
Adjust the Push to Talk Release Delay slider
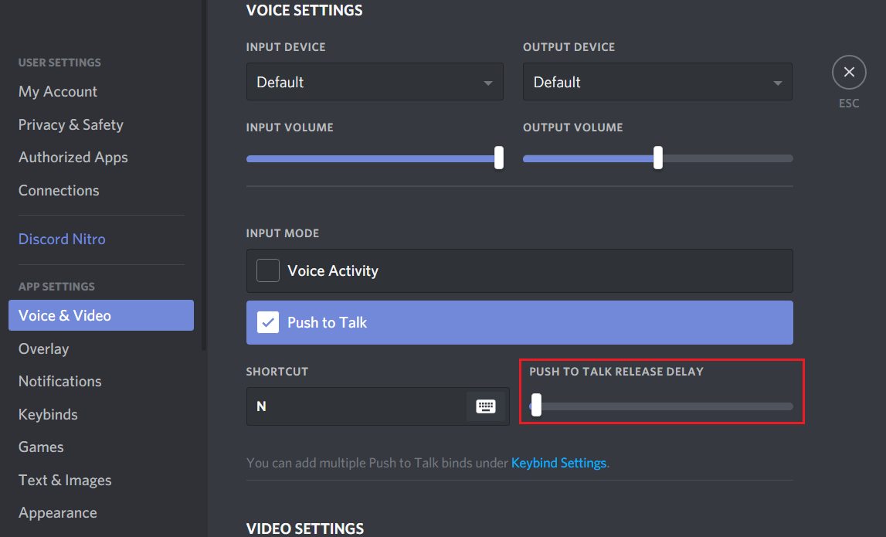(x=536, y=406)
